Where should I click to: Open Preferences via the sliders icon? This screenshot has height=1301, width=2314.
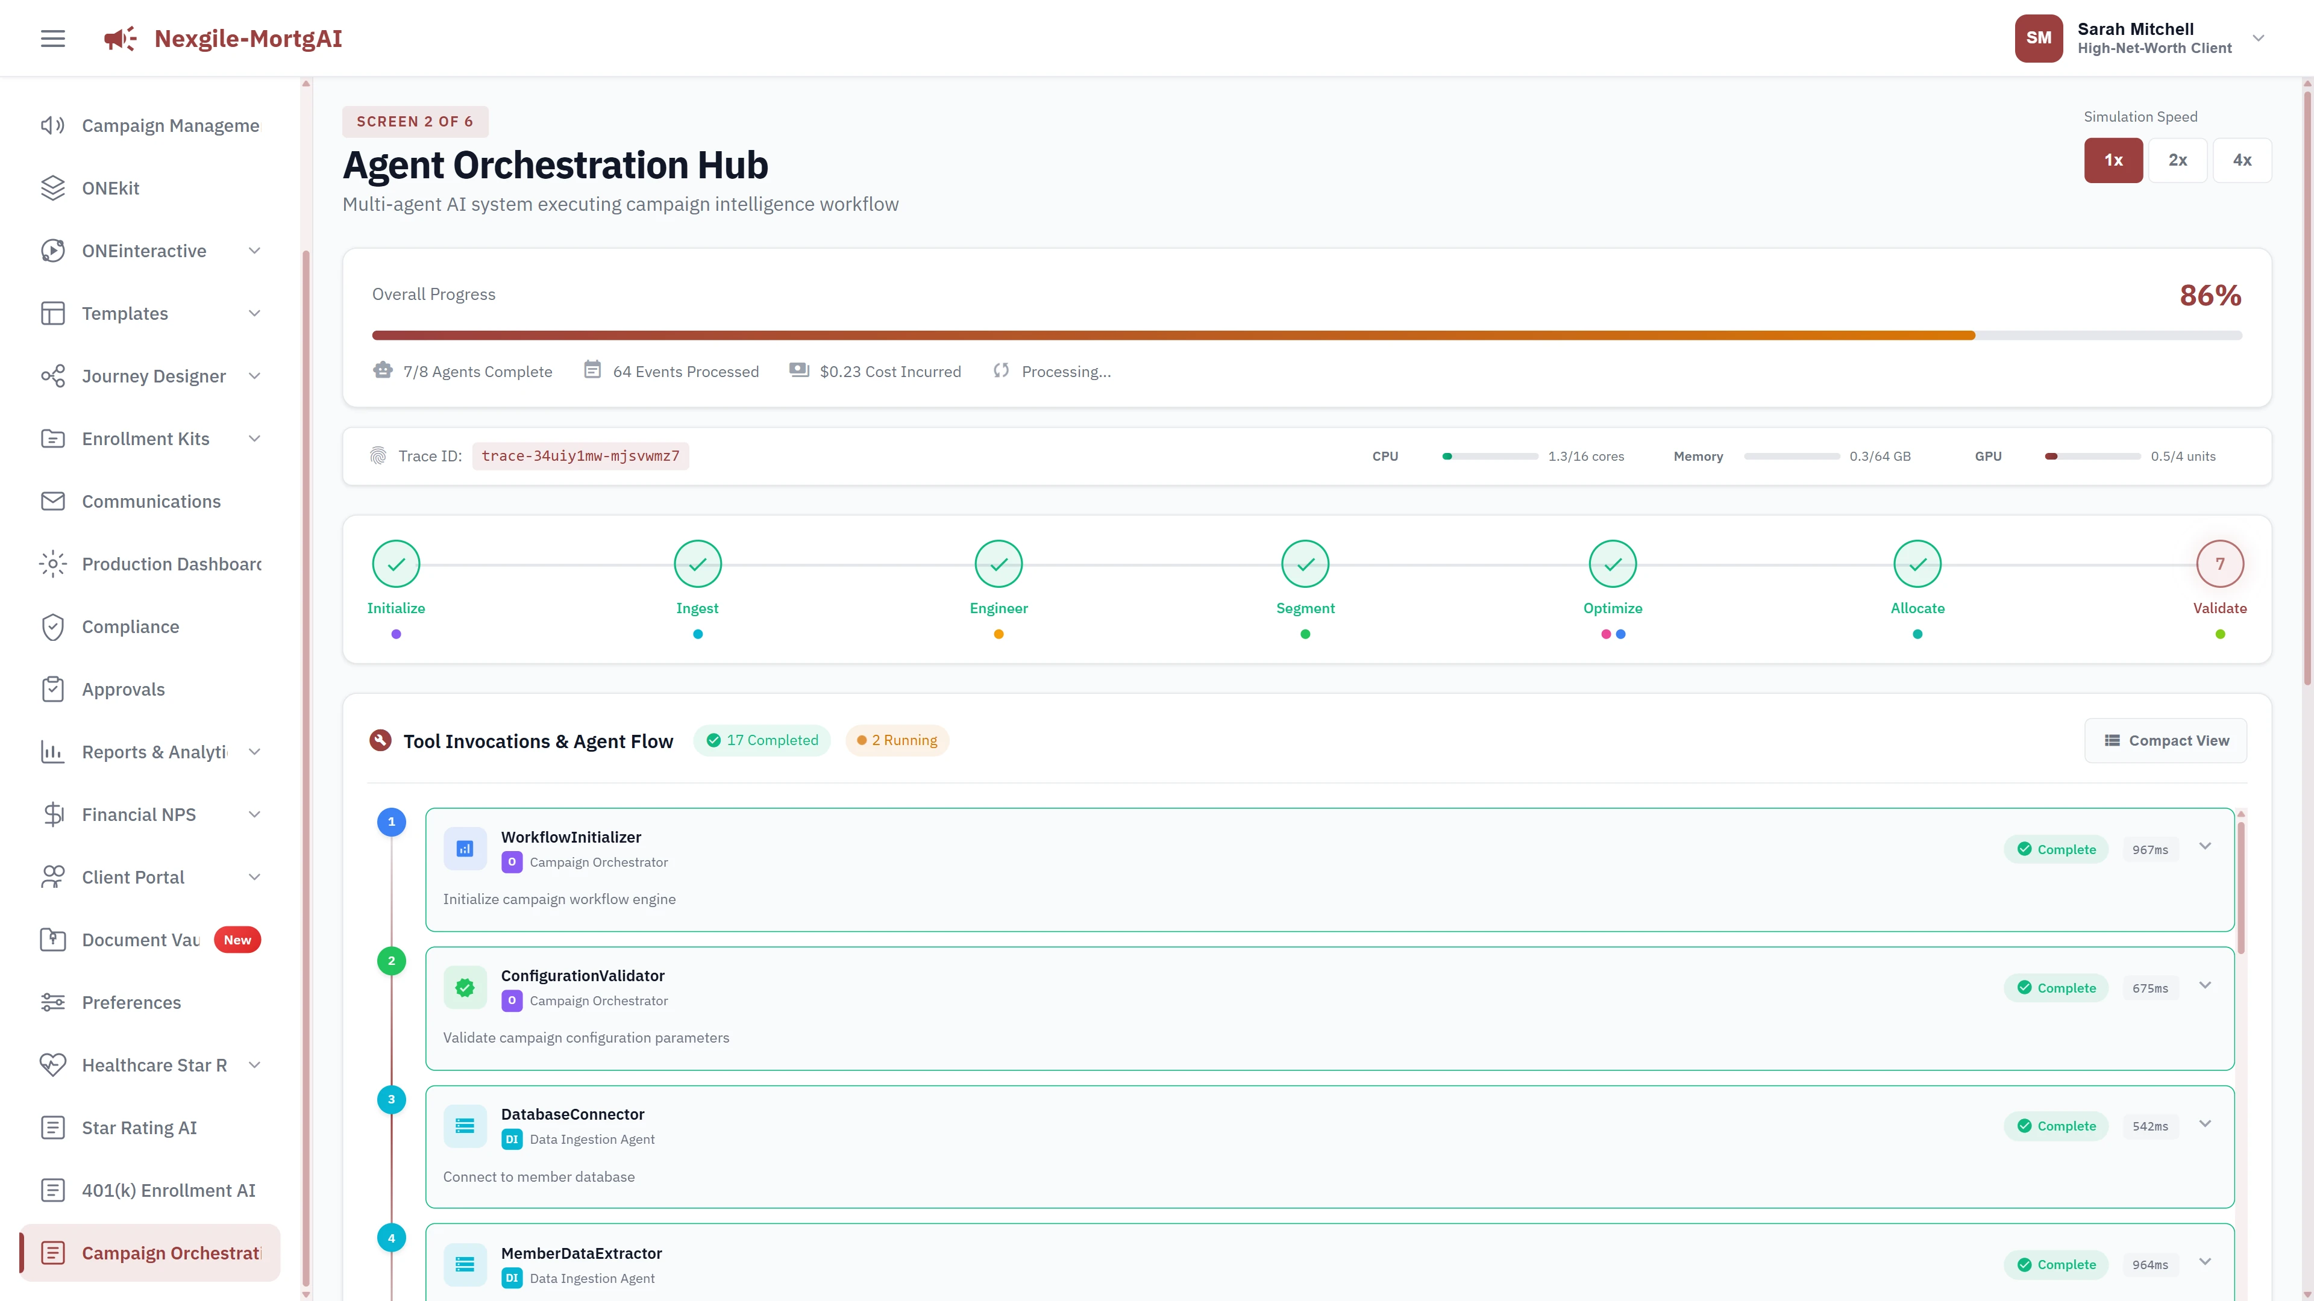(52, 1002)
